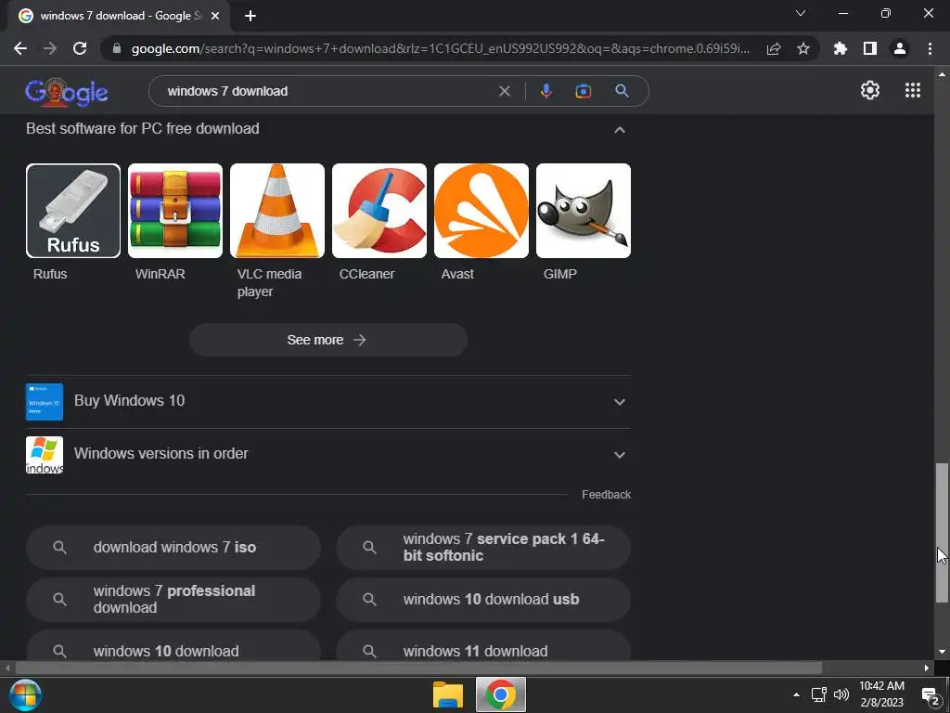This screenshot has width=950, height=713.
Task: Close the windows 7 download tab
Action: tap(215, 16)
